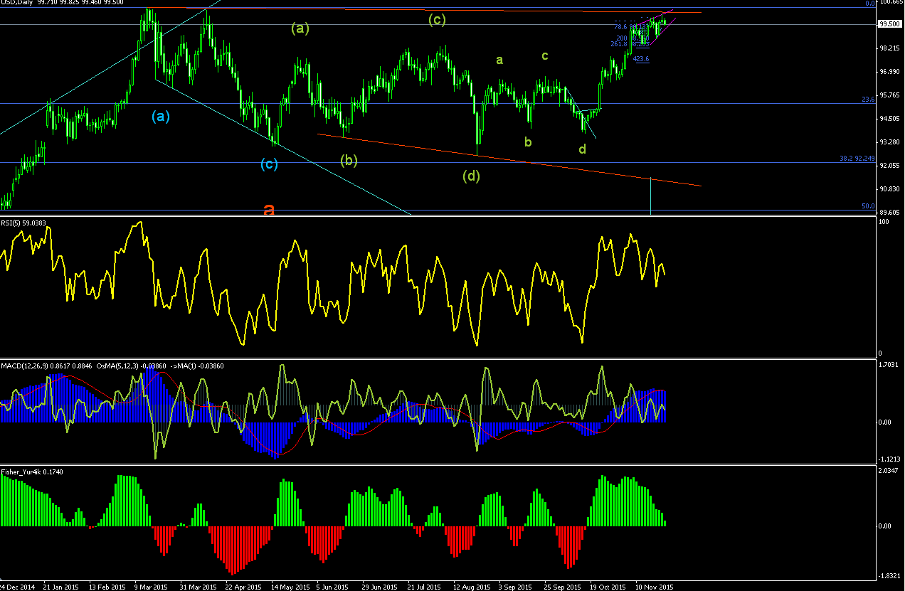Screen dimensions: 905x591
Task: Click the small olive 'a' sub-wave label
Action: [499, 60]
